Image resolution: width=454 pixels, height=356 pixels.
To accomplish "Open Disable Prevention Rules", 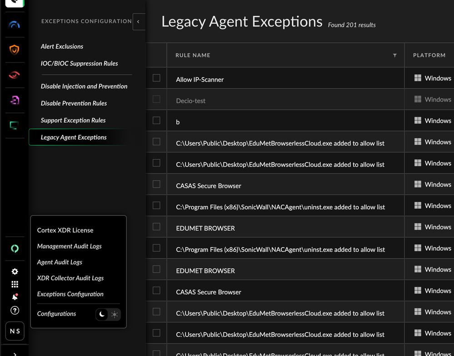I will point(74,103).
